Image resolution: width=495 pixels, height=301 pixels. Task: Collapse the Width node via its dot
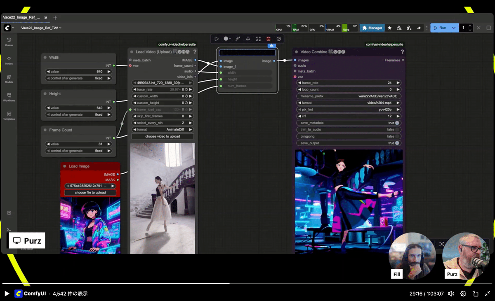click(x=45, y=58)
